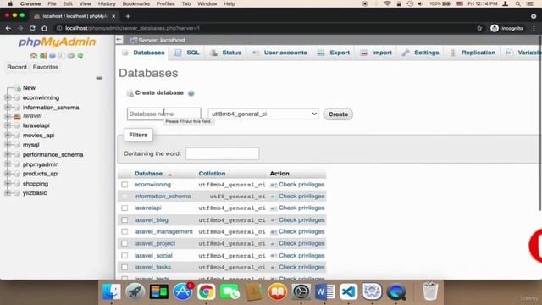Open the User accounts tab
542x305 pixels.
click(x=279, y=53)
